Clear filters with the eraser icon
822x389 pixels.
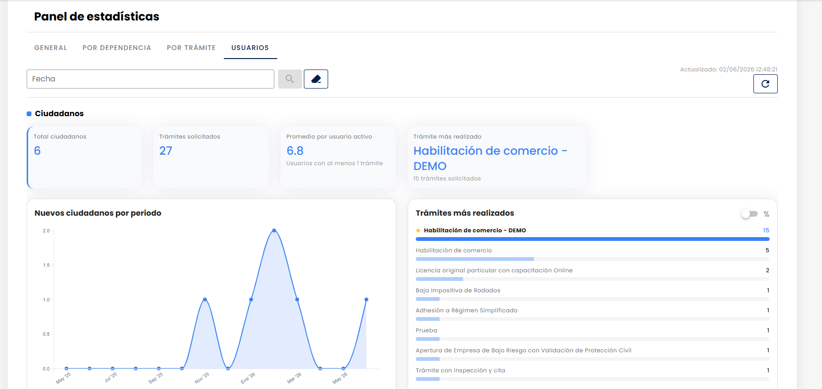click(x=316, y=79)
